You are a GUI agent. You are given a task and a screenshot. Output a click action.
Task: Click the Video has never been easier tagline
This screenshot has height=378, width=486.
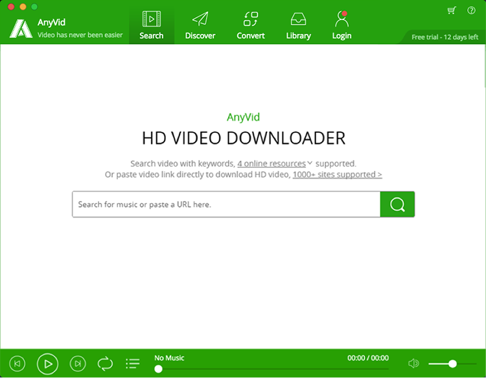pos(80,35)
